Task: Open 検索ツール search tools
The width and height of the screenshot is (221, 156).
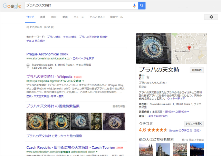Action: coord(116,17)
